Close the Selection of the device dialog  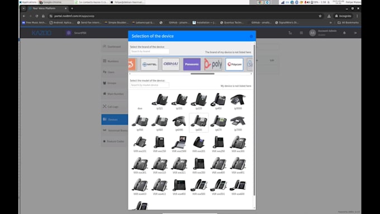[251, 36]
